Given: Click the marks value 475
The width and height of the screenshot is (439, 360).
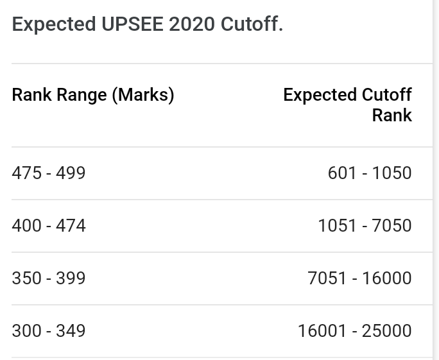Looking at the screenshot, I should pyautogui.click(x=26, y=173).
